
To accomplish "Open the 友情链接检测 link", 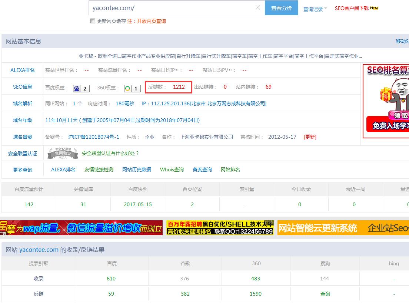I will [x=99, y=170].
